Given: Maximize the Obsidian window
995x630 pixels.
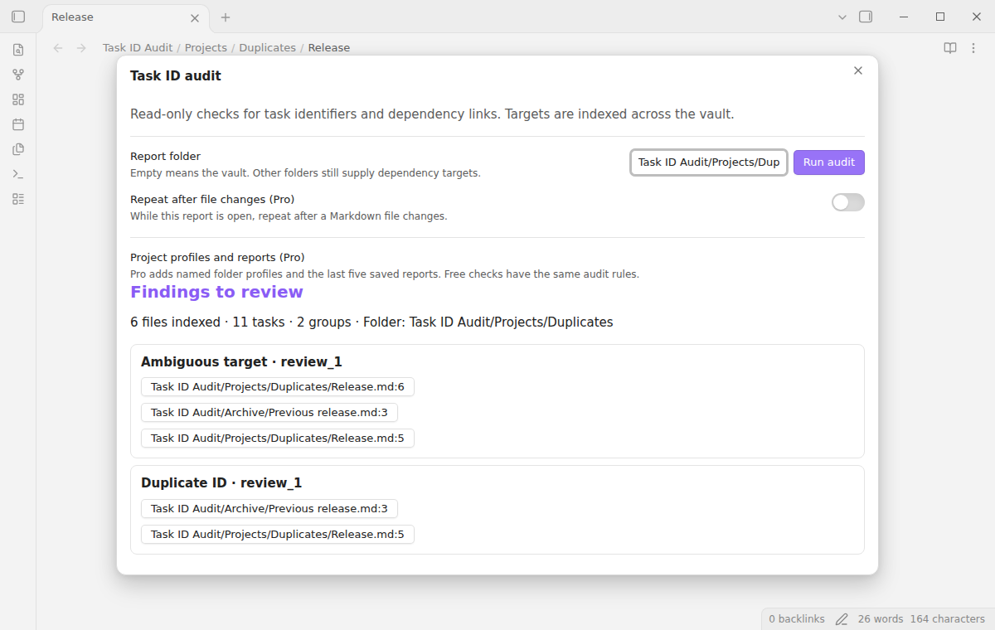Looking at the screenshot, I should click(940, 17).
